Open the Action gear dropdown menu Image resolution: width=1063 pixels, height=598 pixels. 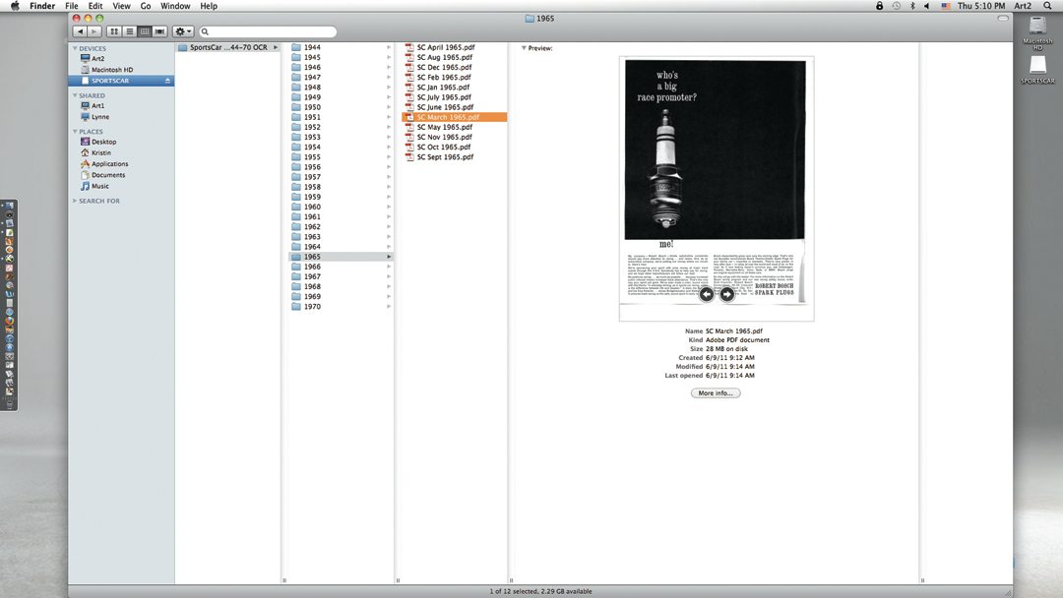click(183, 31)
